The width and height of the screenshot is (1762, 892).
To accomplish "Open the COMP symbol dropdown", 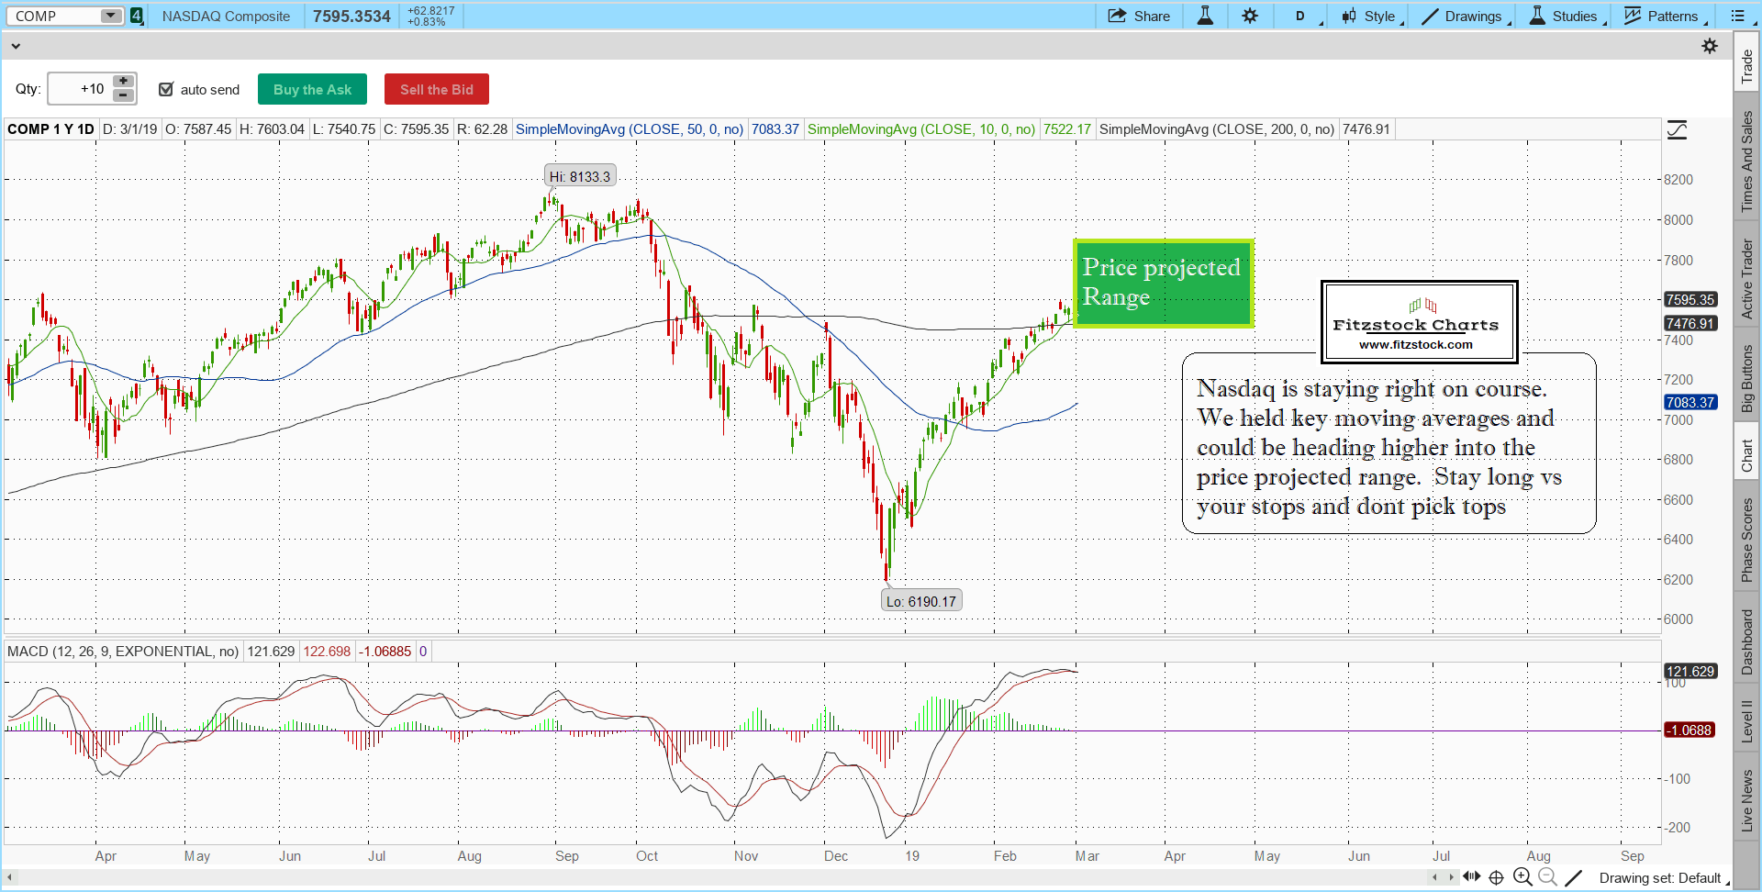I will pos(110,16).
